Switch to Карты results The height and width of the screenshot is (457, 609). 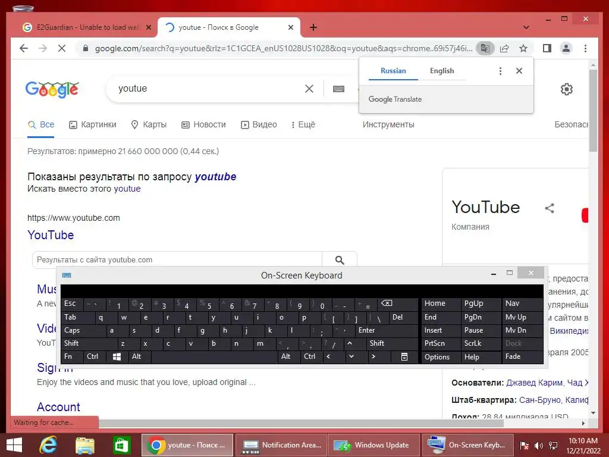pyautogui.click(x=149, y=124)
